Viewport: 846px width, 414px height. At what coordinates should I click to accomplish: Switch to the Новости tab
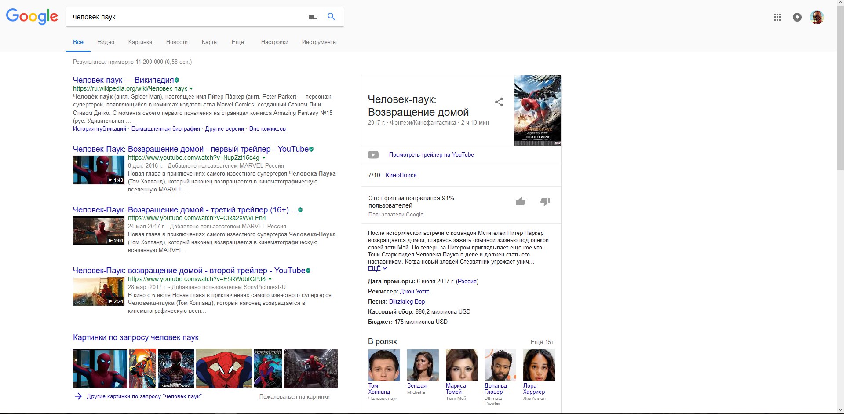click(177, 42)
